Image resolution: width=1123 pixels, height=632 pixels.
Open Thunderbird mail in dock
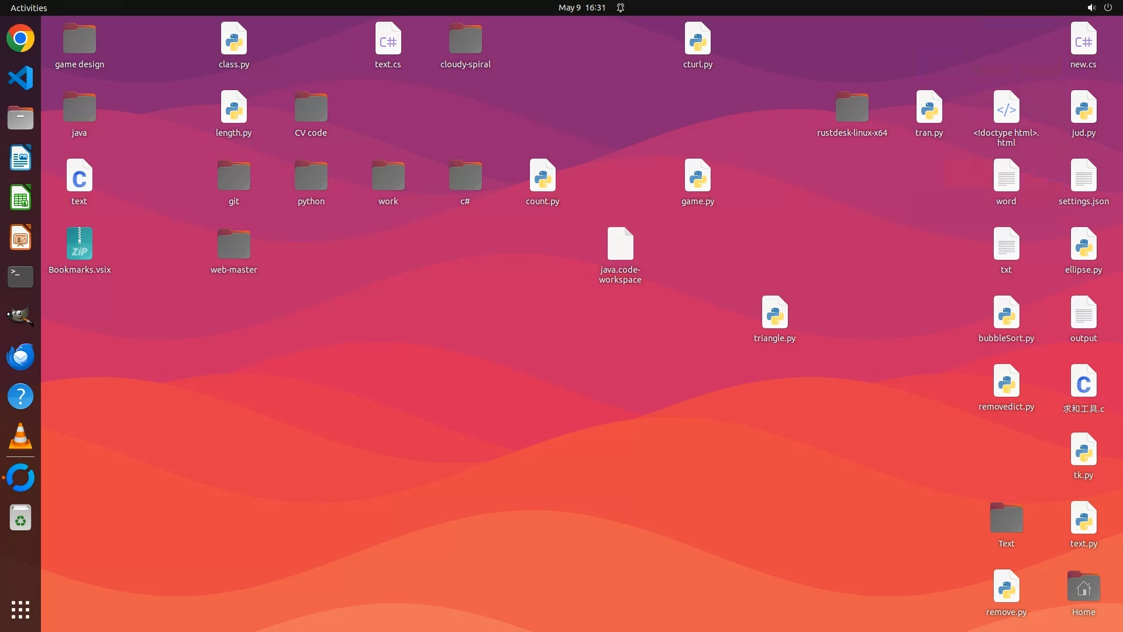20,356
